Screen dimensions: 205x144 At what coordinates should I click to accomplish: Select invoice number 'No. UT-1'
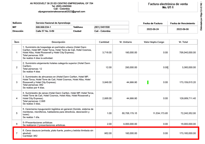(168, 7)
